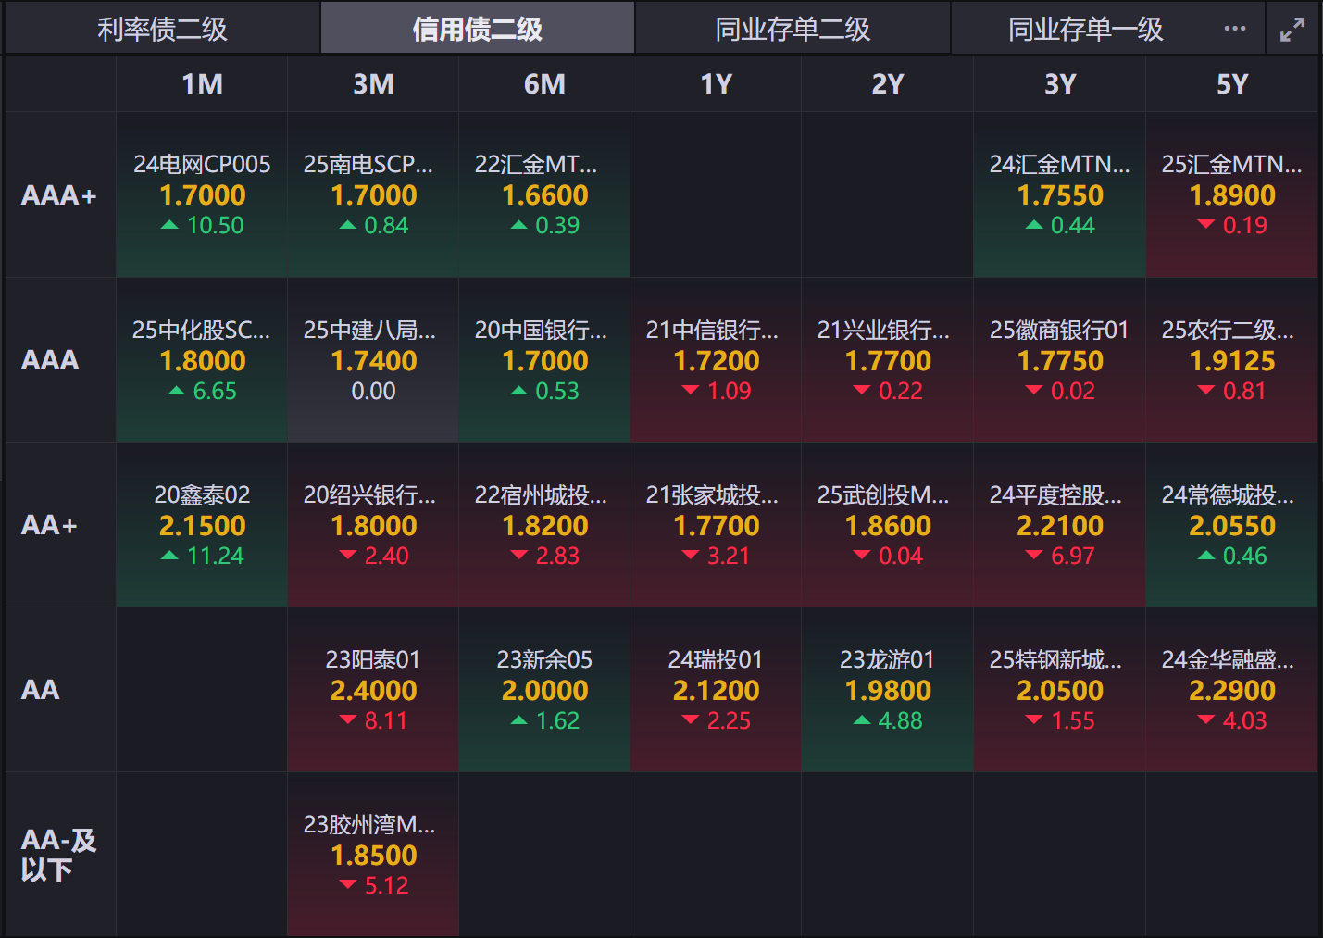The width and height of the screenshot is (1323, 938).
Task: Open the 23龙游01 bond cell
Action: click(887, 690)
